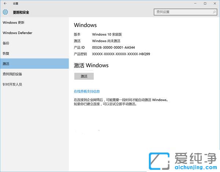Open the 恢复 settings page
This screenshot has width=220, height=172.
pyautogui.click(x=6, y=53)
